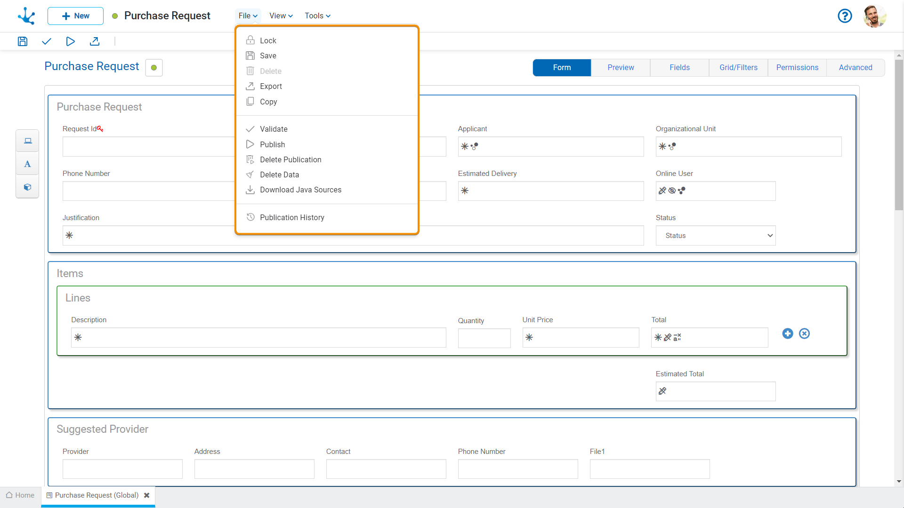Viewport: 904px width, 508px height.
Task: Choose Download Java Sources menu entry
Action: pyautogui.click(x=300, y=190)
